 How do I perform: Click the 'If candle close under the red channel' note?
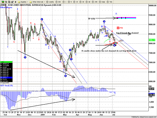pos(109,51)
